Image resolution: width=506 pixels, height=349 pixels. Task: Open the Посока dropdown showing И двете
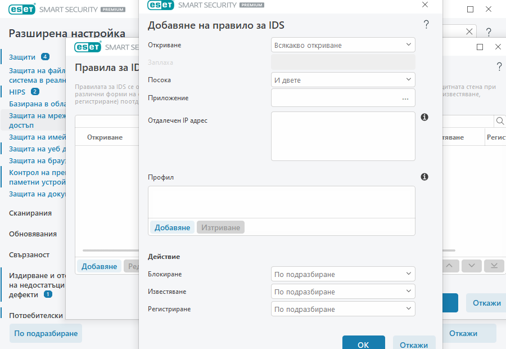tap(343, 80)
